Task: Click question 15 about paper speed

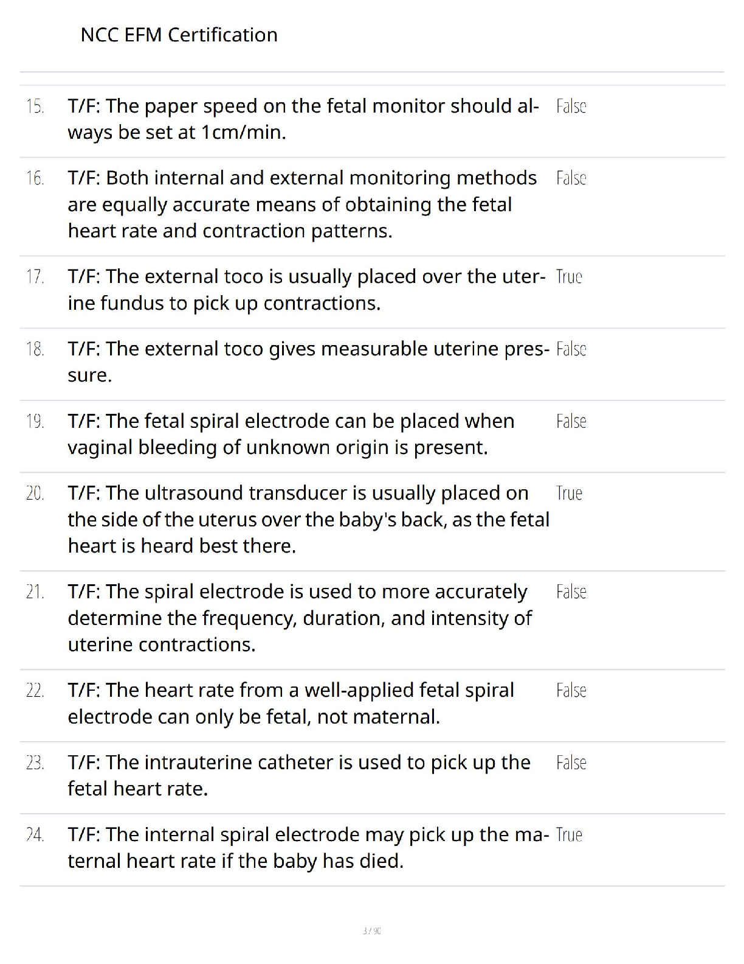Action: tap(303, 119)
